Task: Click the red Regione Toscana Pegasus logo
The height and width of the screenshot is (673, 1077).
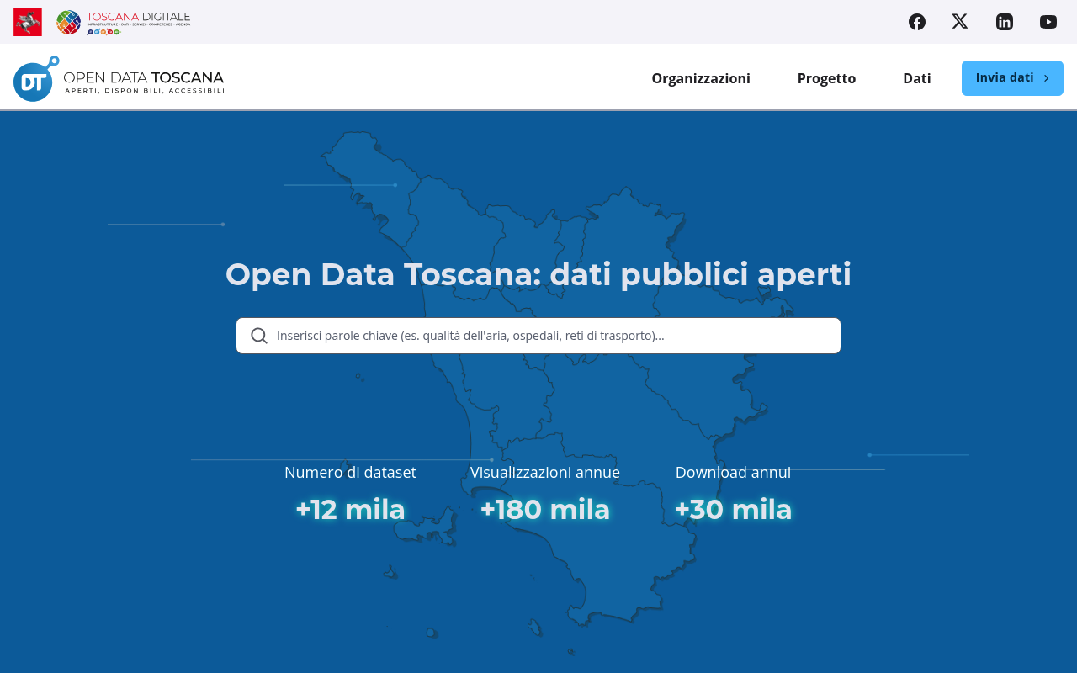Action: tap(28, 22)
